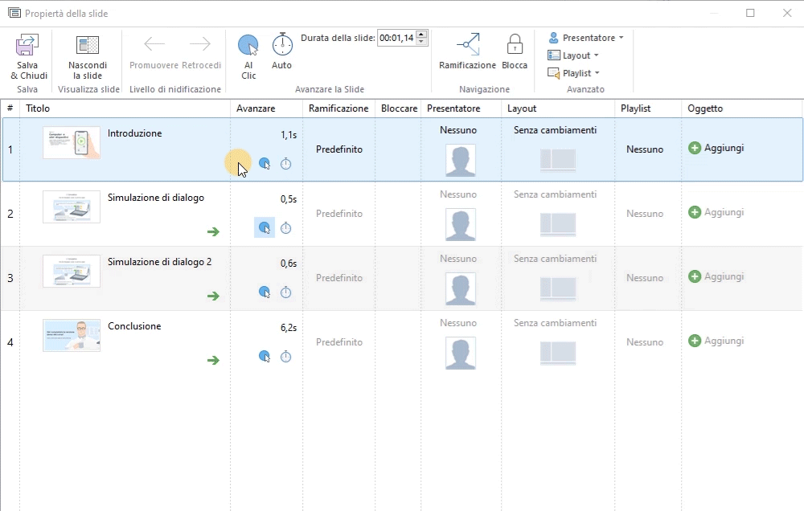This screenshot has width=804, height=511.
Task: Toggle auto-advance timer for slide 3
Action: [x=285, y=292]
